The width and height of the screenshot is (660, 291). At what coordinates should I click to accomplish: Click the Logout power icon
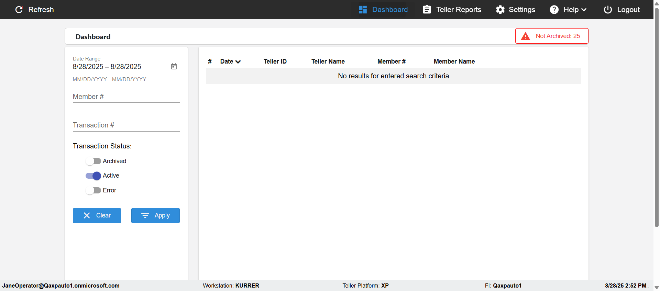click(x=608, y=10)
